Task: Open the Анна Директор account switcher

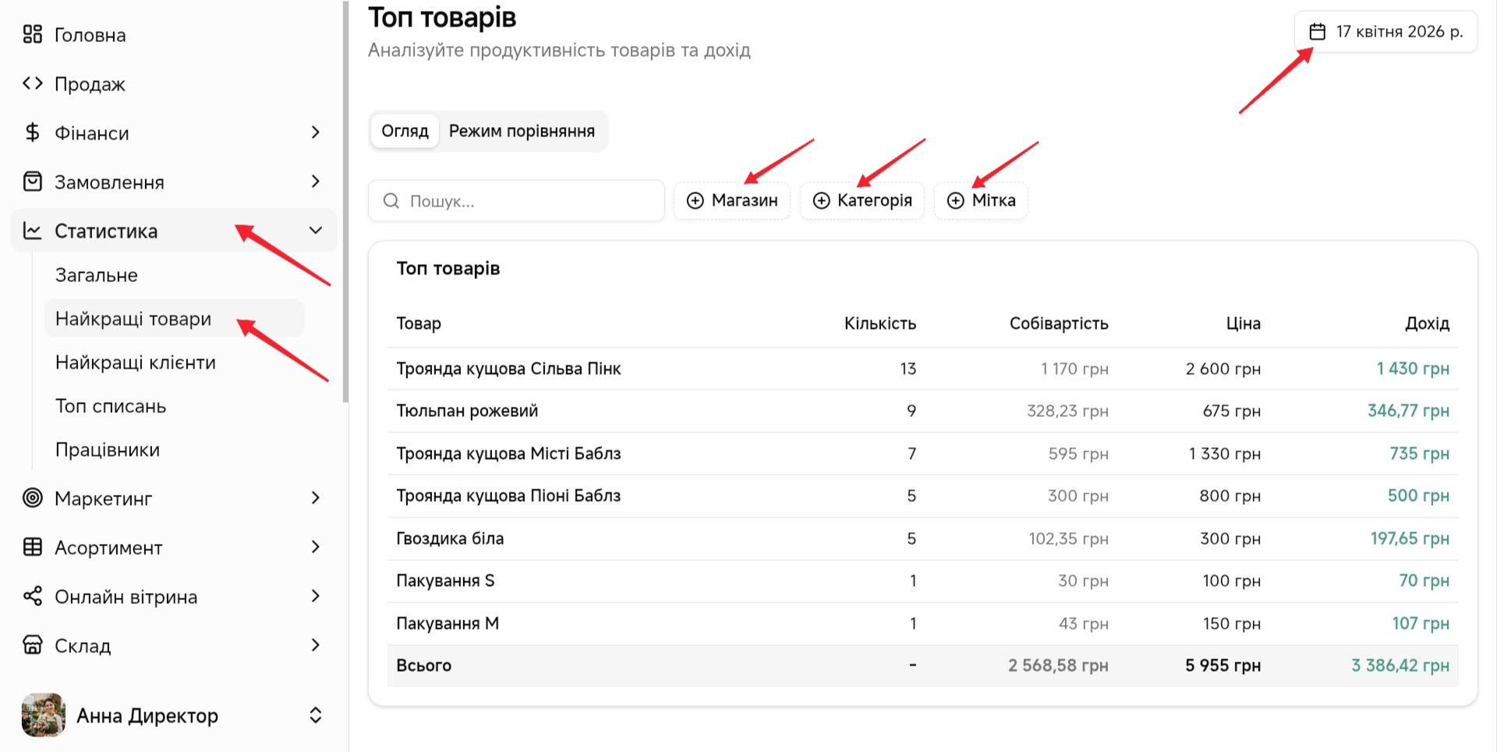Action: [x=316, y=715]
